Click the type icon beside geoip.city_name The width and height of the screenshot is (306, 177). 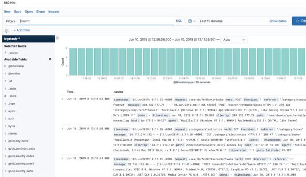(x=5, y=141)
